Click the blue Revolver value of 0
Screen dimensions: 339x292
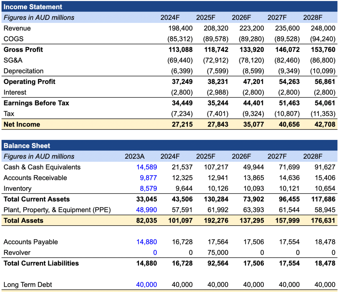156,252
